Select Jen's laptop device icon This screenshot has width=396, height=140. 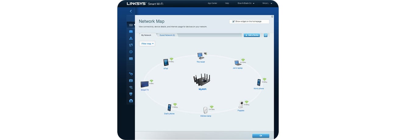tap(238, 63)
